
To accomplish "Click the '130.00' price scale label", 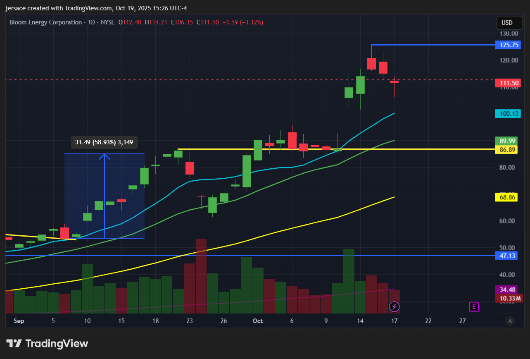I will [509, 34].
